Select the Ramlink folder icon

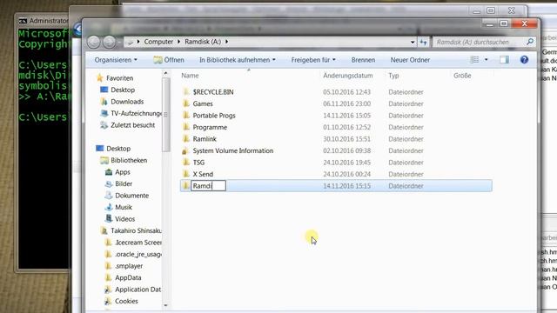pyautogui.click(x=185, y=139)
